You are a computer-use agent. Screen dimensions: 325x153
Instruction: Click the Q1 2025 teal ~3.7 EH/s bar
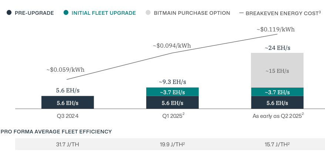pos(172,92)
